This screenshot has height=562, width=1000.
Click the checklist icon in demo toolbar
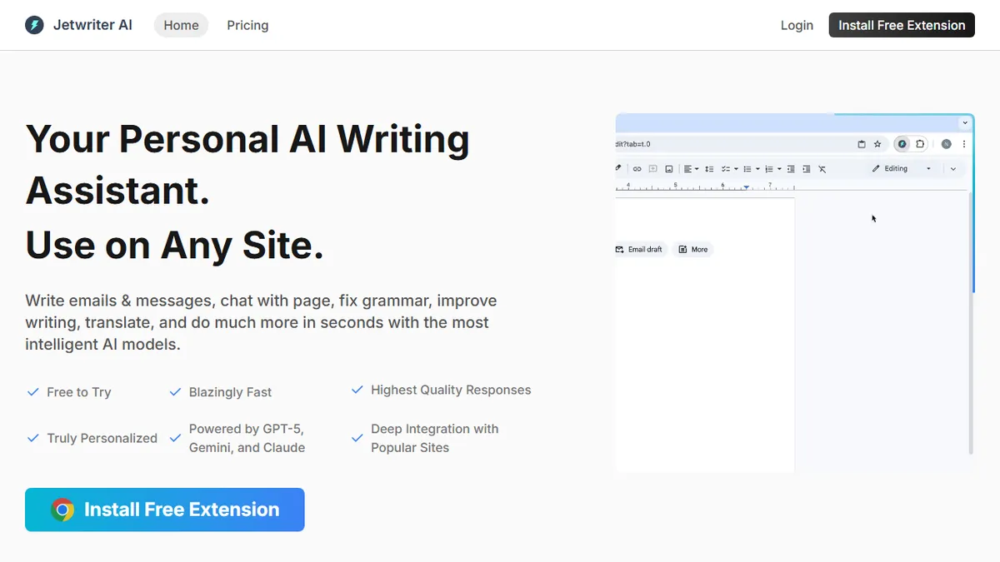(x=726, y=169)
